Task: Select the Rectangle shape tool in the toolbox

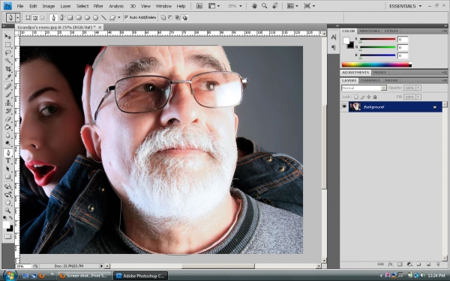Action: 7,177
